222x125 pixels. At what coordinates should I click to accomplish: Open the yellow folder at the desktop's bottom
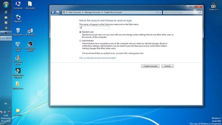(18, 112)
